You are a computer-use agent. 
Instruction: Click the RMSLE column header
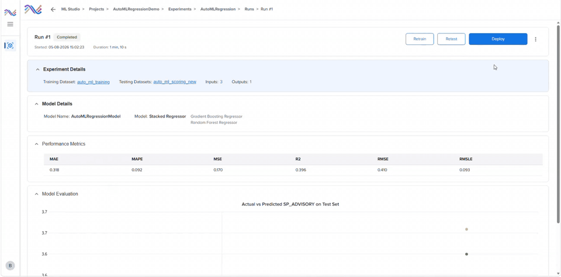[x=466, y=160]
